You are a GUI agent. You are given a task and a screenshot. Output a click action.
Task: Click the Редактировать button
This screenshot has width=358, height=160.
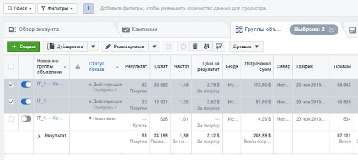125,46
